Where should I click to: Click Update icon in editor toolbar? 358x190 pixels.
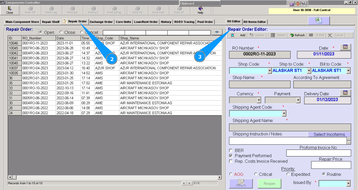[x=252, y=35]
